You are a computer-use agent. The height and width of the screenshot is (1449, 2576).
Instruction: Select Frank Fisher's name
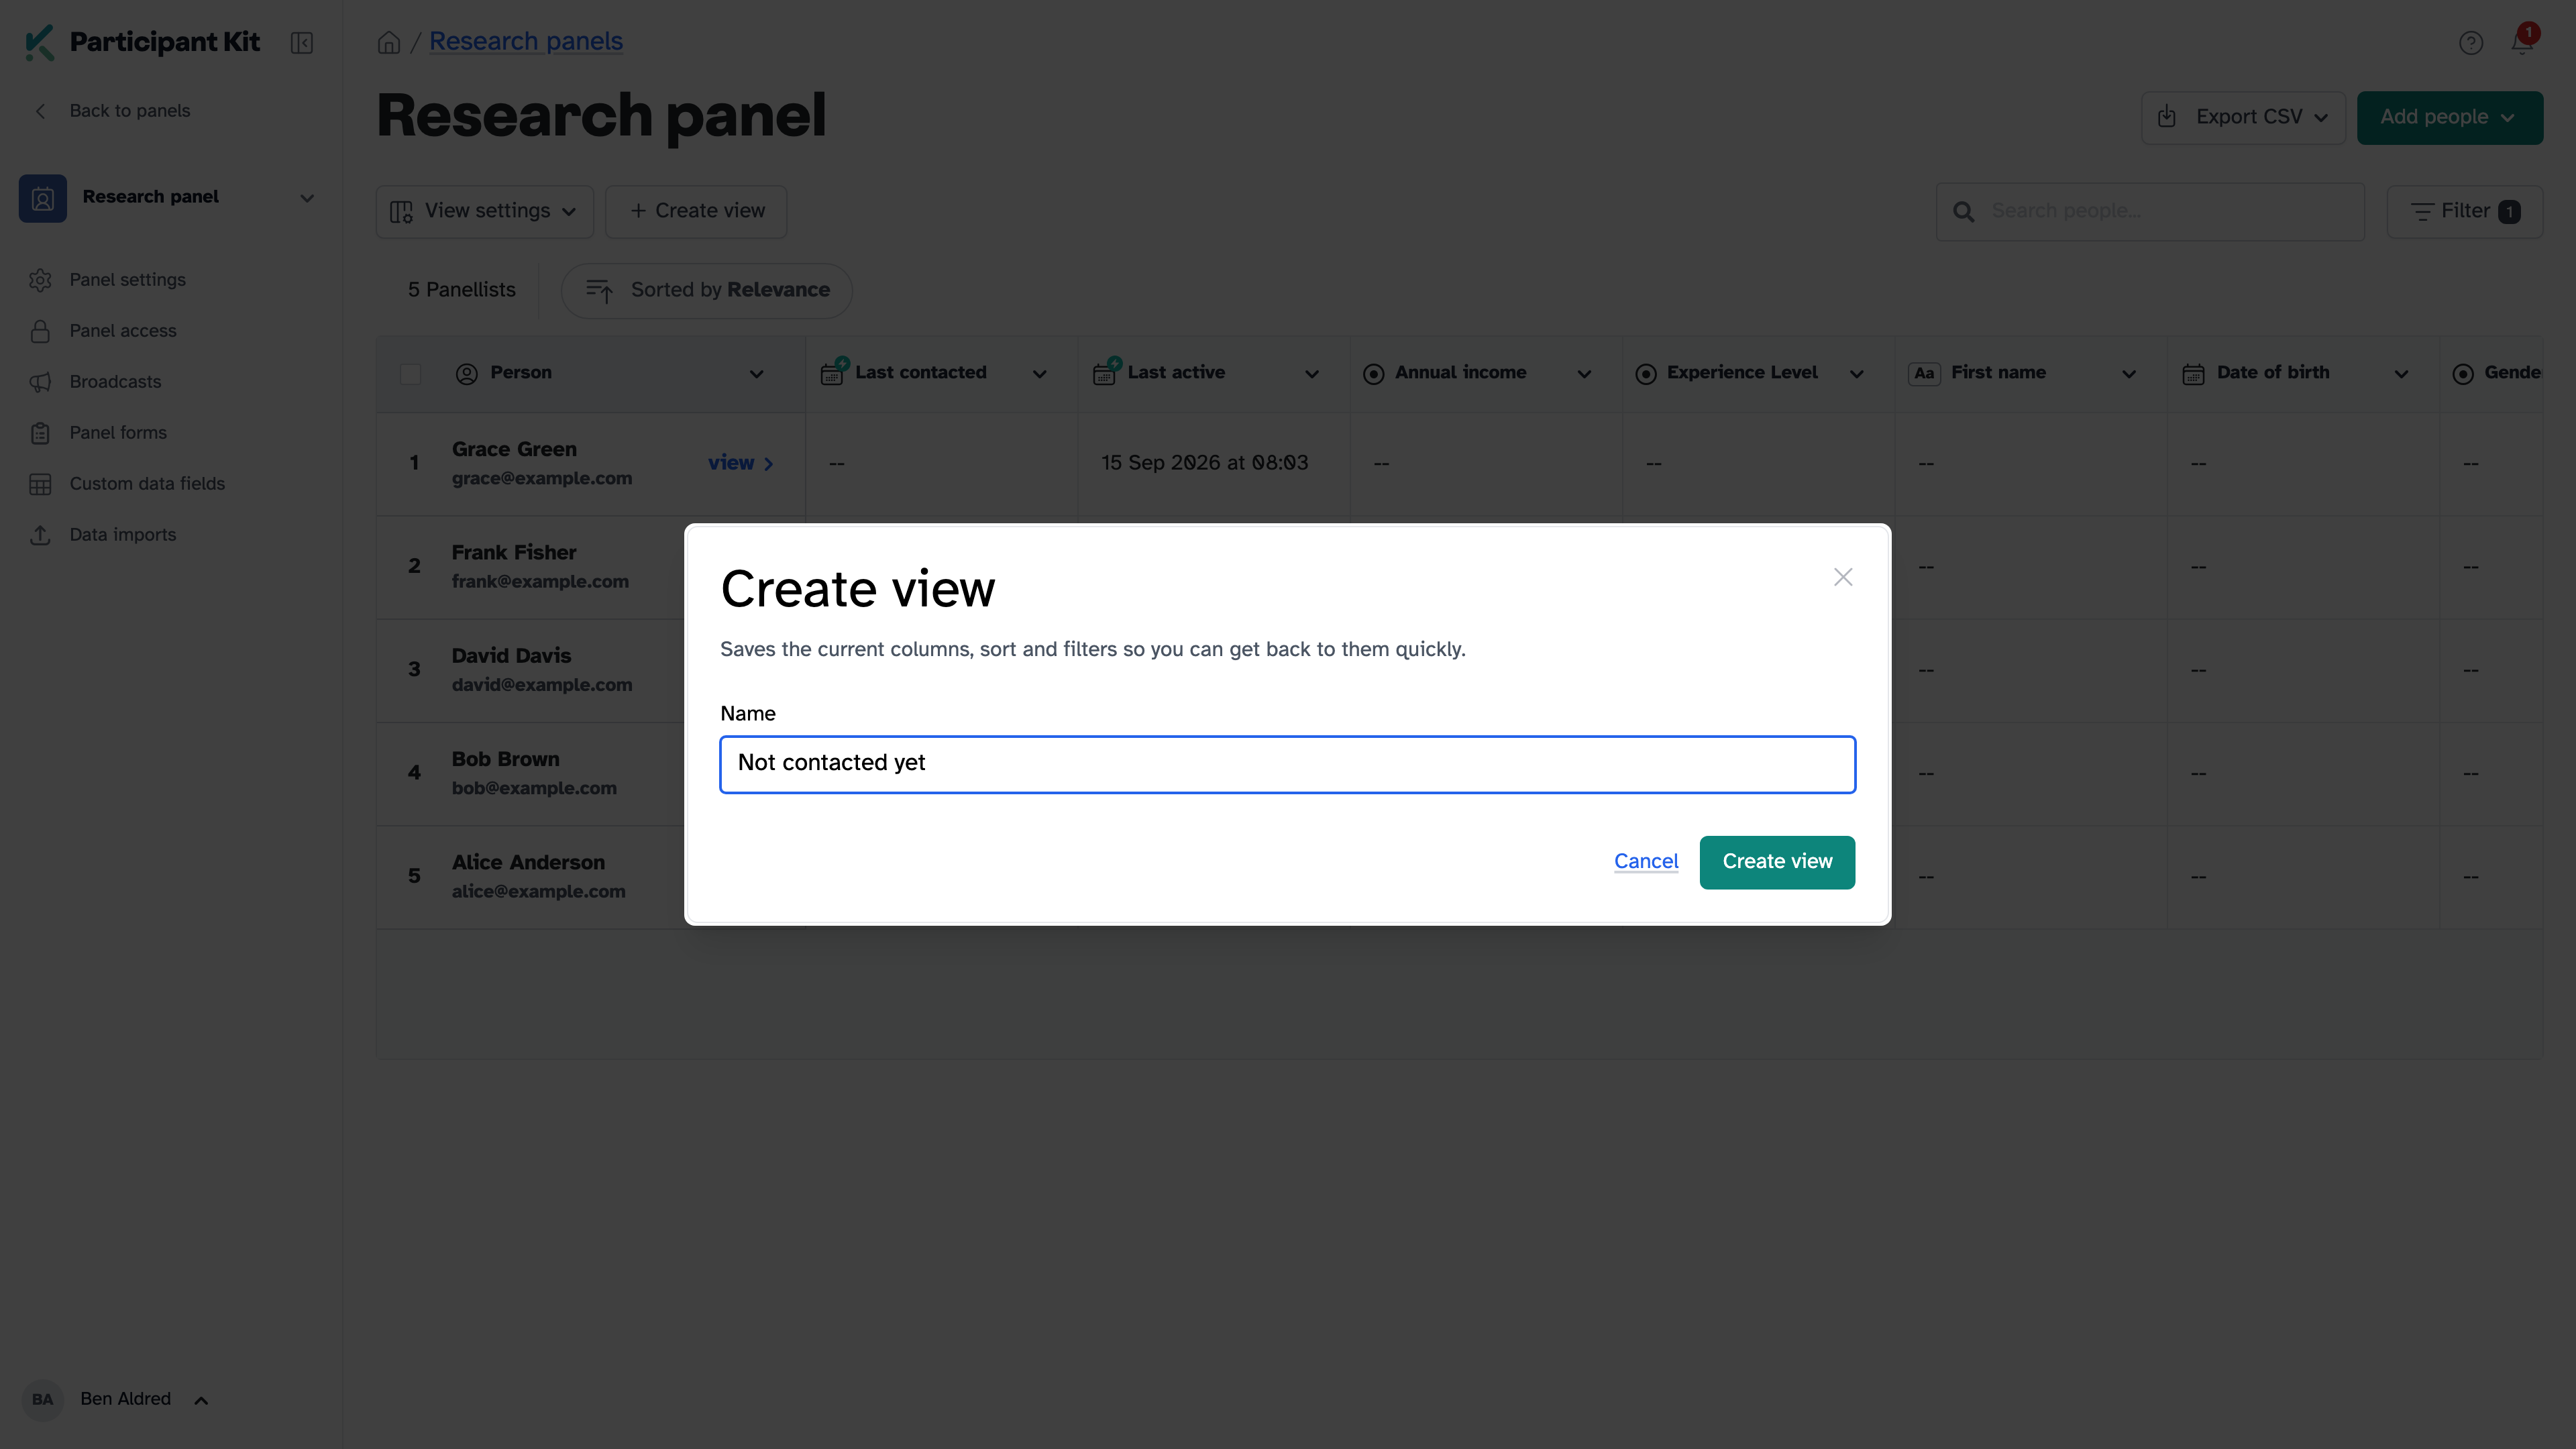pyautogui.click(x=514, y=553)
